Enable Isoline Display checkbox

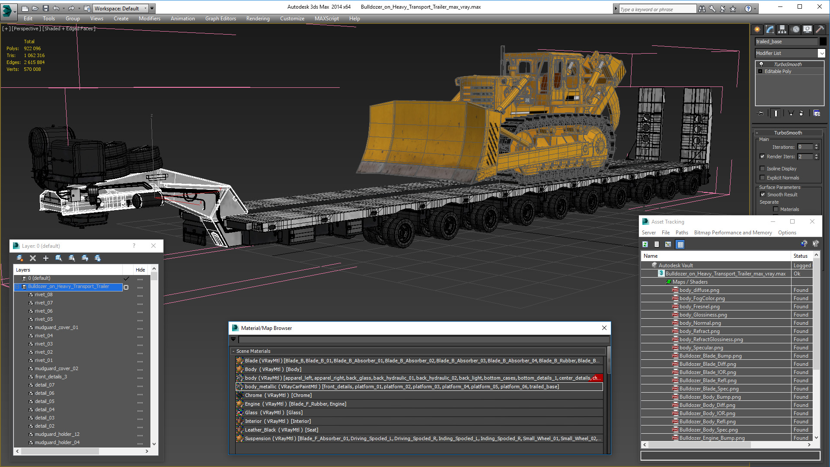pyautogui.click(x=762, y=169)
